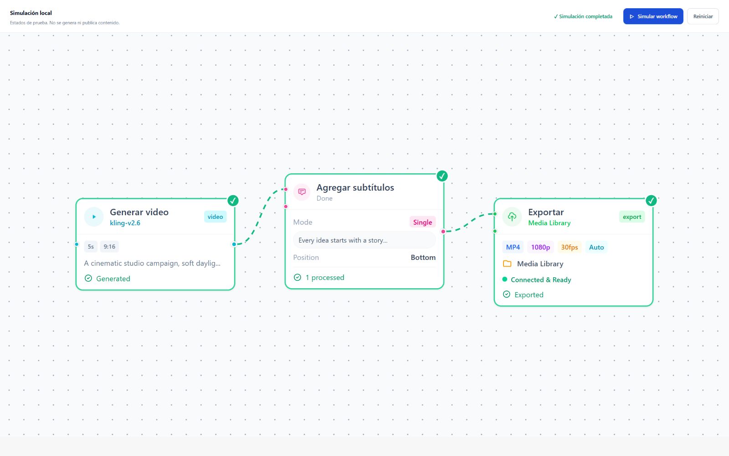
Task: Click the green status dot beside Connected & Ready
Action: (x=505, y=279)
